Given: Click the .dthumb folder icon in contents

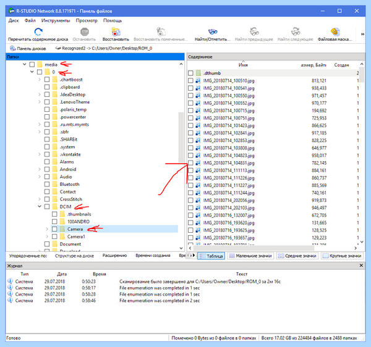Looking at the screenshot, I should pyautogui.click(x=198, y=73).
